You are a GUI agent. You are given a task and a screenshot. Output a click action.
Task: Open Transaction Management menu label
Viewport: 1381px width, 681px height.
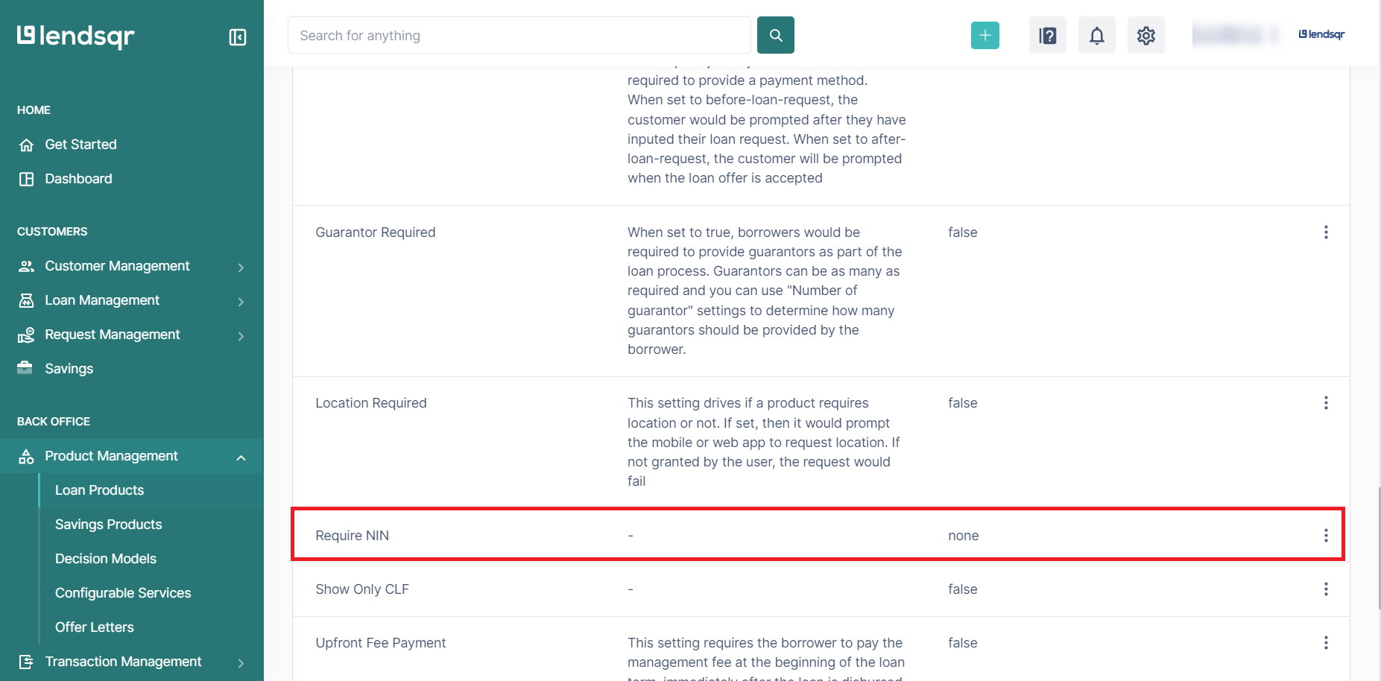123,662
